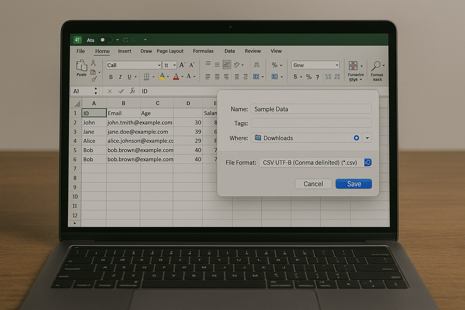
Task: Click the Cancel button
Action: click(x=313, y=184)
